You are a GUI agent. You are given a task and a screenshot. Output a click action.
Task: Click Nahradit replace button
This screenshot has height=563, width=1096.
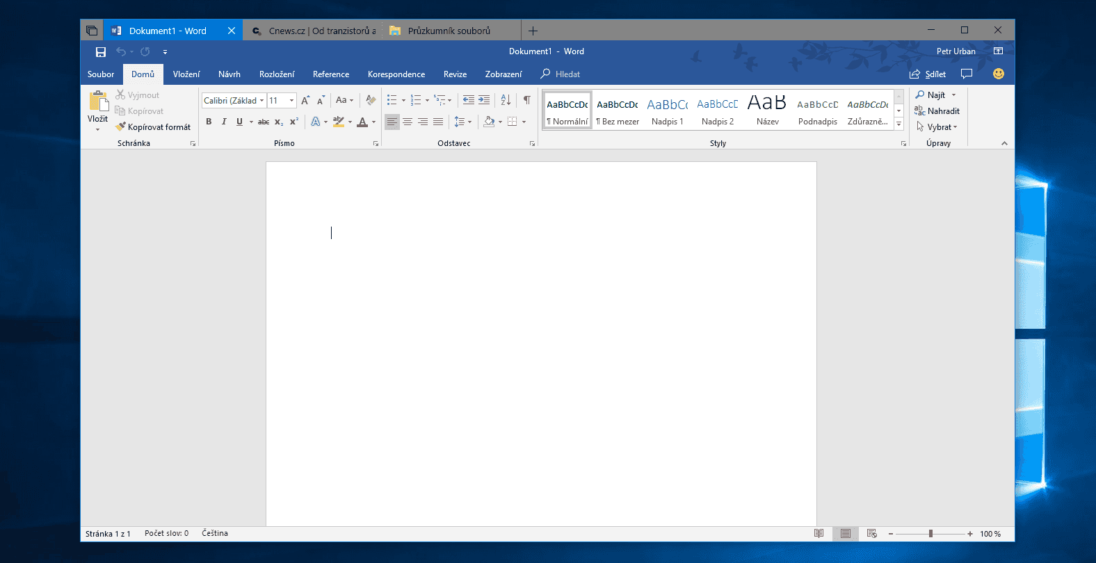point(937,111)
